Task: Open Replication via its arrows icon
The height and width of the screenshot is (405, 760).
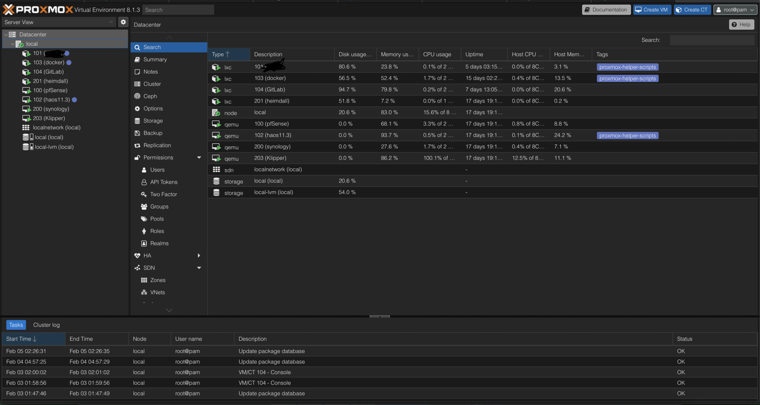Action: [x=137, y=145]
